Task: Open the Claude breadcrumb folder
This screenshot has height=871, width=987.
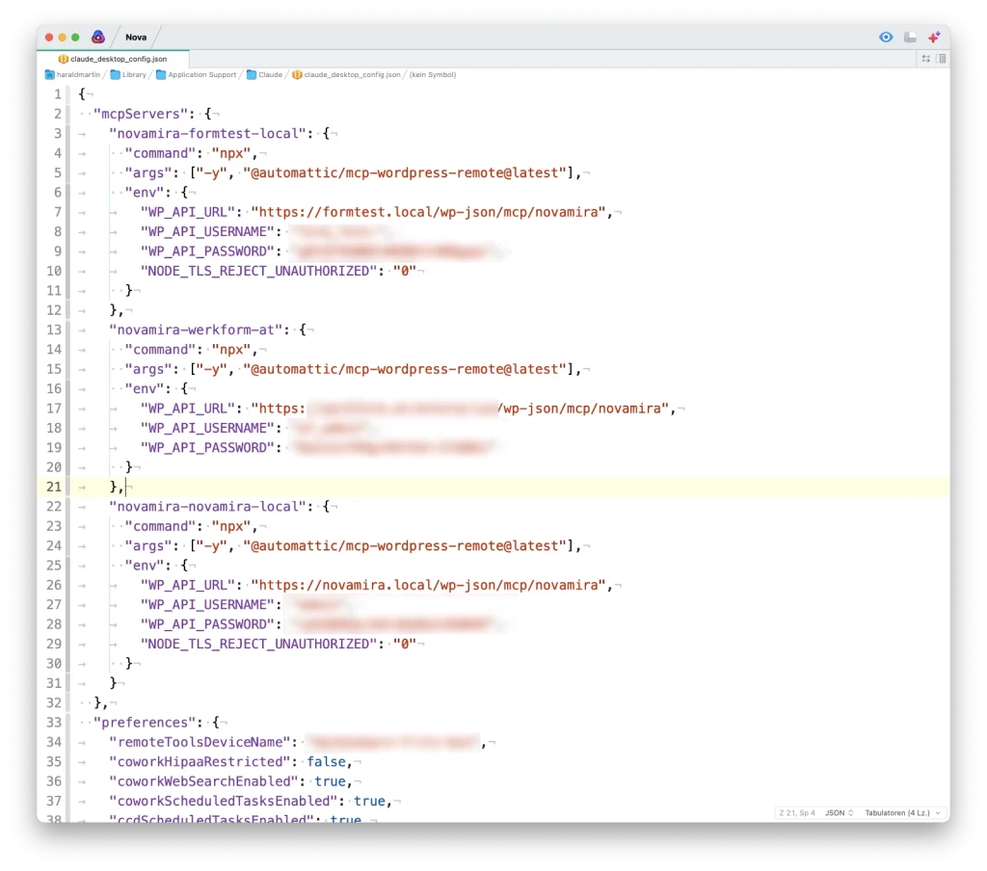Action: click(264, 74)
